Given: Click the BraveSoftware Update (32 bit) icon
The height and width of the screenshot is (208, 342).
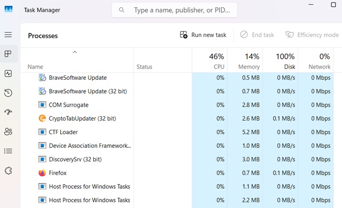Looking at the screenshot, I should [42, 91].
